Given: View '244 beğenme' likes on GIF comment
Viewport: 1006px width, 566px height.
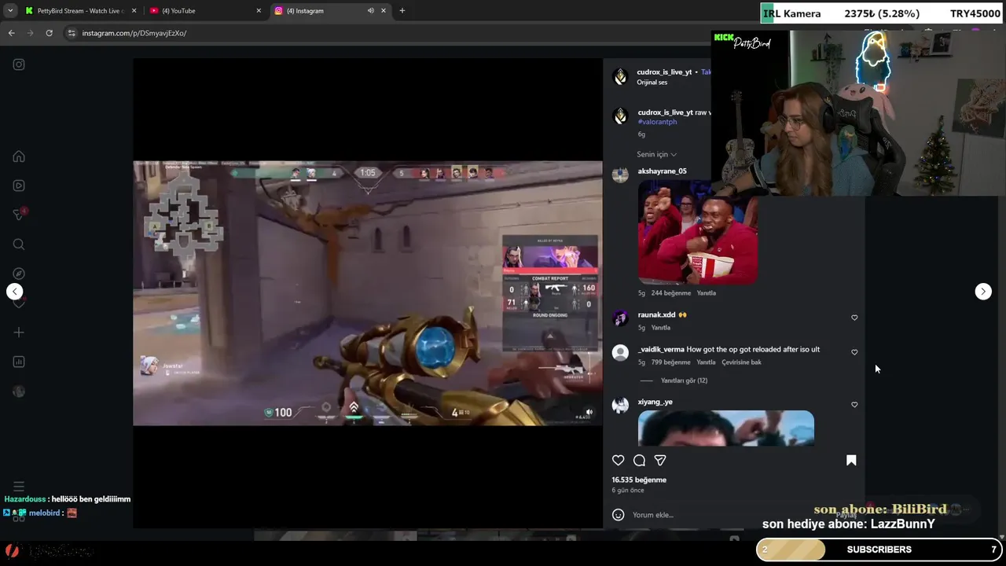Looking at the screenshot, I should point(670,293).
